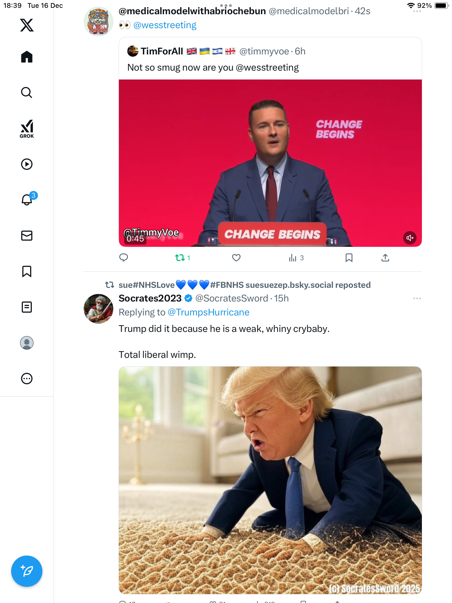The width and height of the screenshot is (452, 603).
Task: Open Direct Messages envelope icon
Action: [x=27, y=236]
